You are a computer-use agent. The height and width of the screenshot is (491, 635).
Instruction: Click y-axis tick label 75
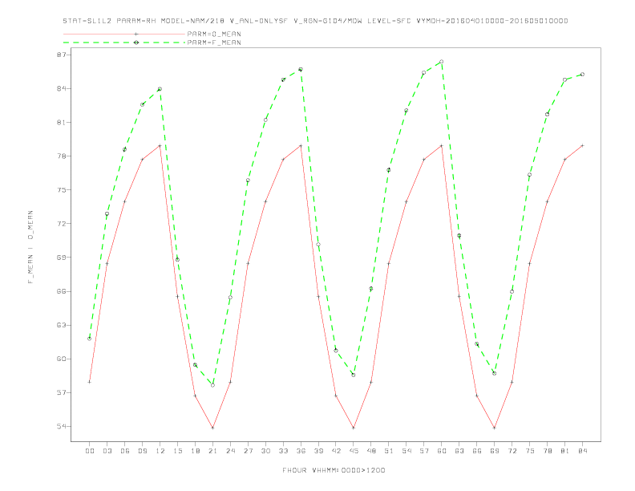62,189
